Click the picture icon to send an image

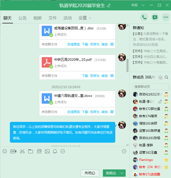click(47, 151)
